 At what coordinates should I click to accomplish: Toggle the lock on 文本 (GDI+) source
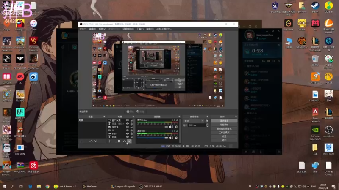[x=131, y=124]
